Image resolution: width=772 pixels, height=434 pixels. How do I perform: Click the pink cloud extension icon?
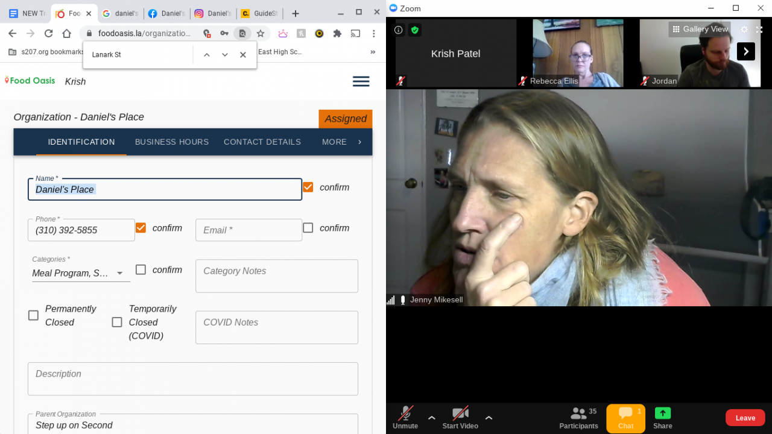point(283,34)
